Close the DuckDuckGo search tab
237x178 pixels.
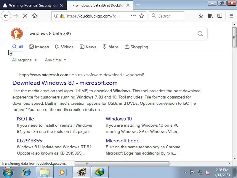[128, 5]
